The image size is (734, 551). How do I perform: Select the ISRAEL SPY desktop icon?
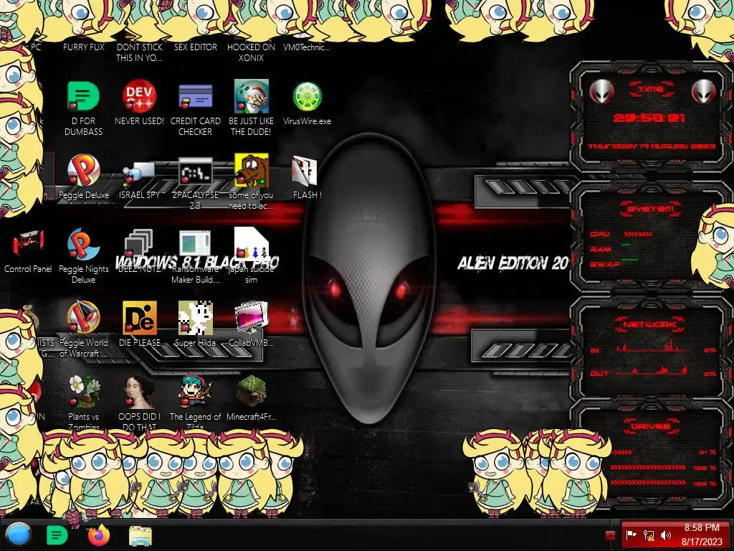coord(139,174)
